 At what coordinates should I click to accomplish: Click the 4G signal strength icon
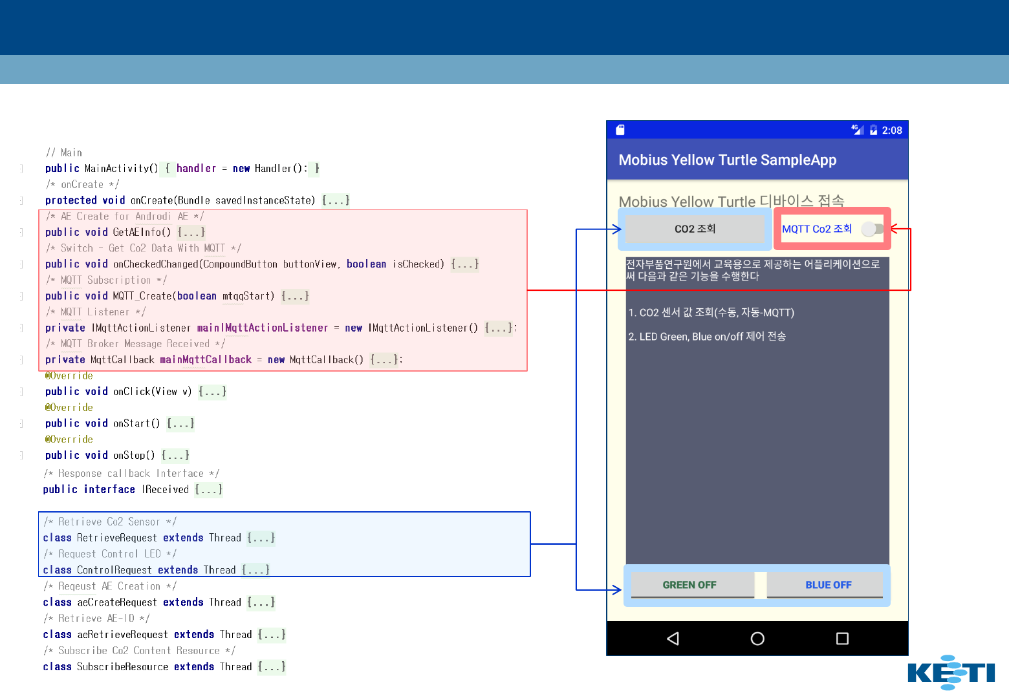click(858, 130)
